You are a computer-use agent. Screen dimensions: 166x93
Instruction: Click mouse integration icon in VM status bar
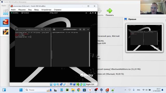pos(81,84)
